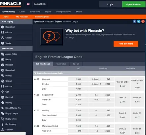Open the Decimal Odds format selector

coord(40,4)
